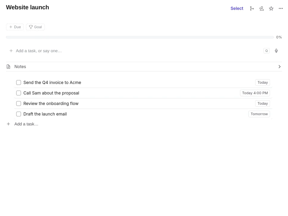Open Today due date for onboarding flow task

coord(262,103)
